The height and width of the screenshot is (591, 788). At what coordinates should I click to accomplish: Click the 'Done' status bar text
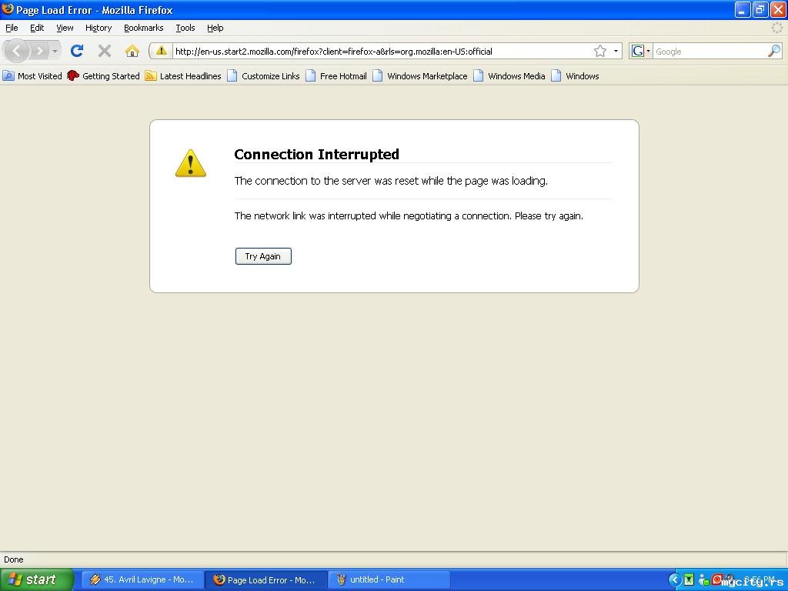14,559
